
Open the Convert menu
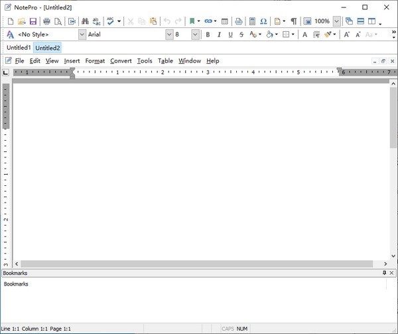tap(121, 61)
